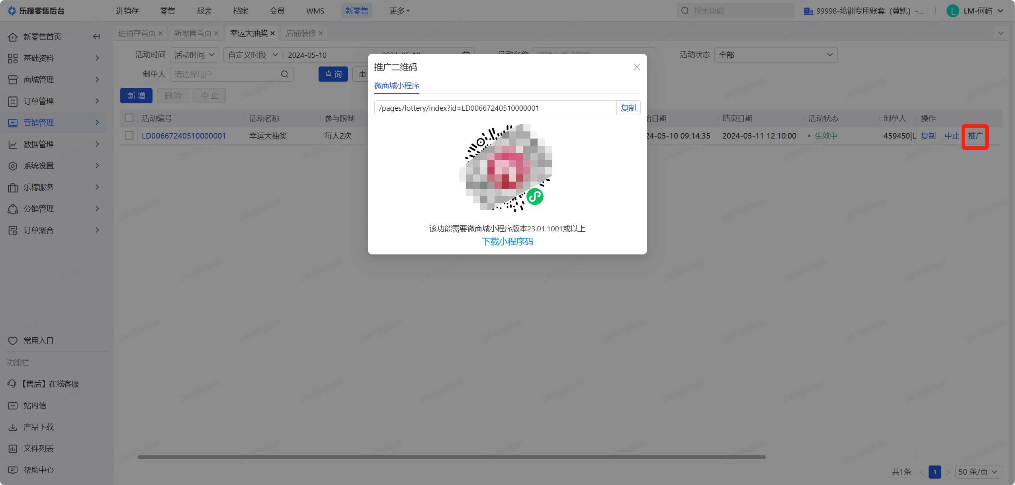
Task: Click the 复制 link in the table row
Action: coord(928,136)
